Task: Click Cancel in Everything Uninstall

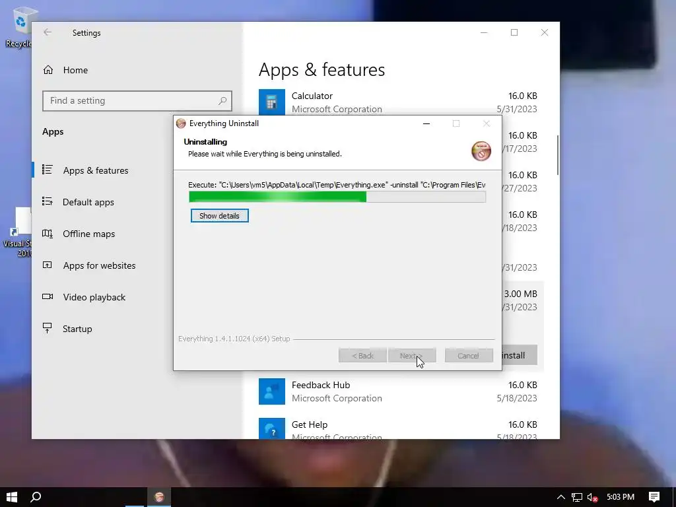Action: pos(469,356)
